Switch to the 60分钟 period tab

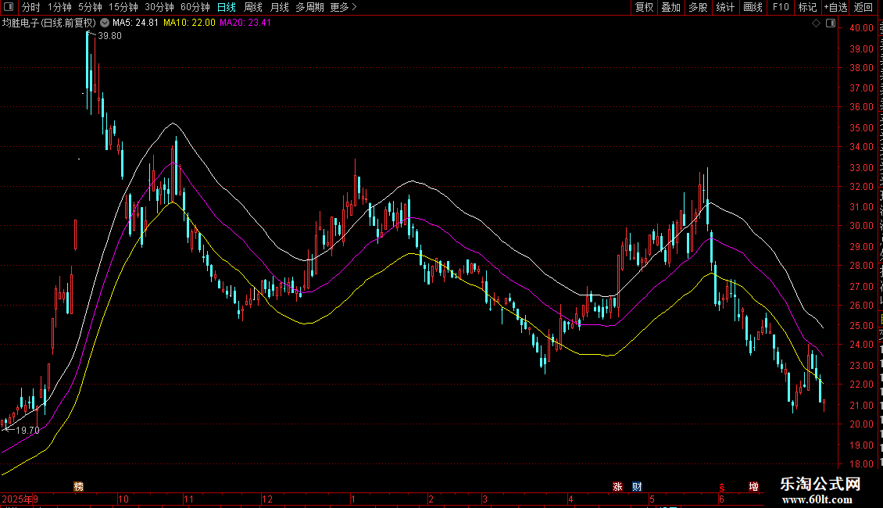195,7
